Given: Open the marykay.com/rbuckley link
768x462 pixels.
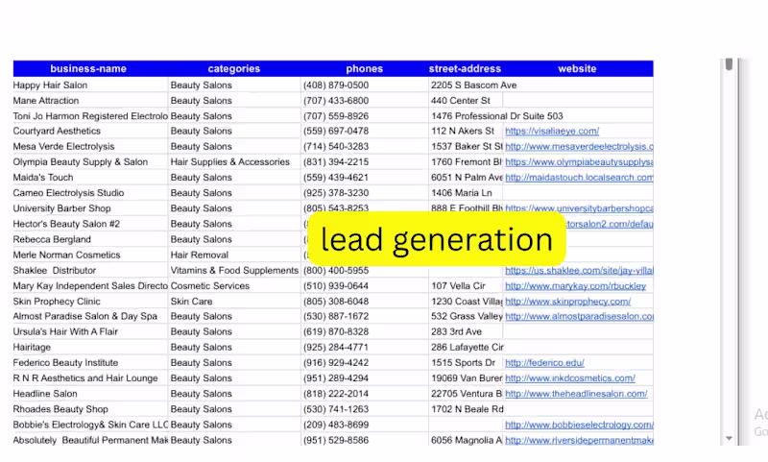Looking at the screenshot, I should coord(575,286).
